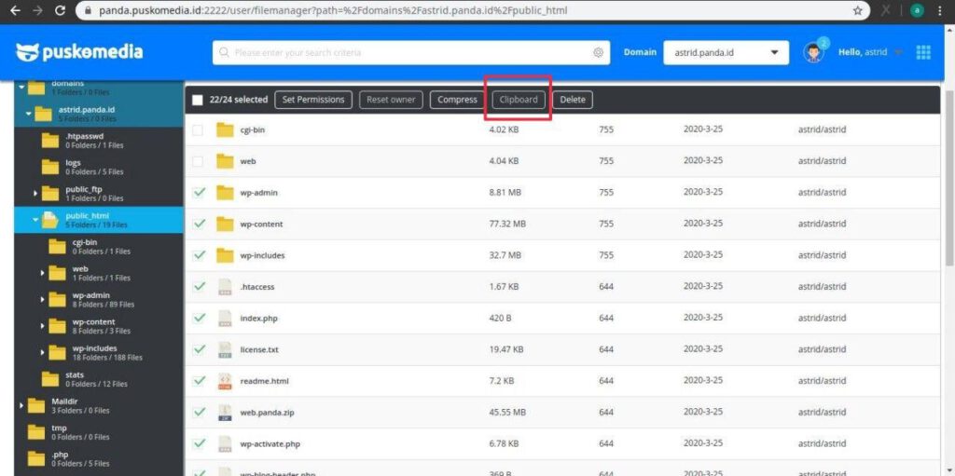Click the Delete button
Image resolution: width=955 pixels, height=476 pixels.
click(x=573, y=100)
